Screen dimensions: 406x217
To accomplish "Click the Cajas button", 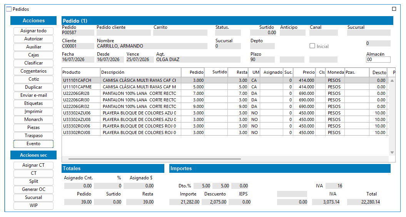I will coord(33,55).
